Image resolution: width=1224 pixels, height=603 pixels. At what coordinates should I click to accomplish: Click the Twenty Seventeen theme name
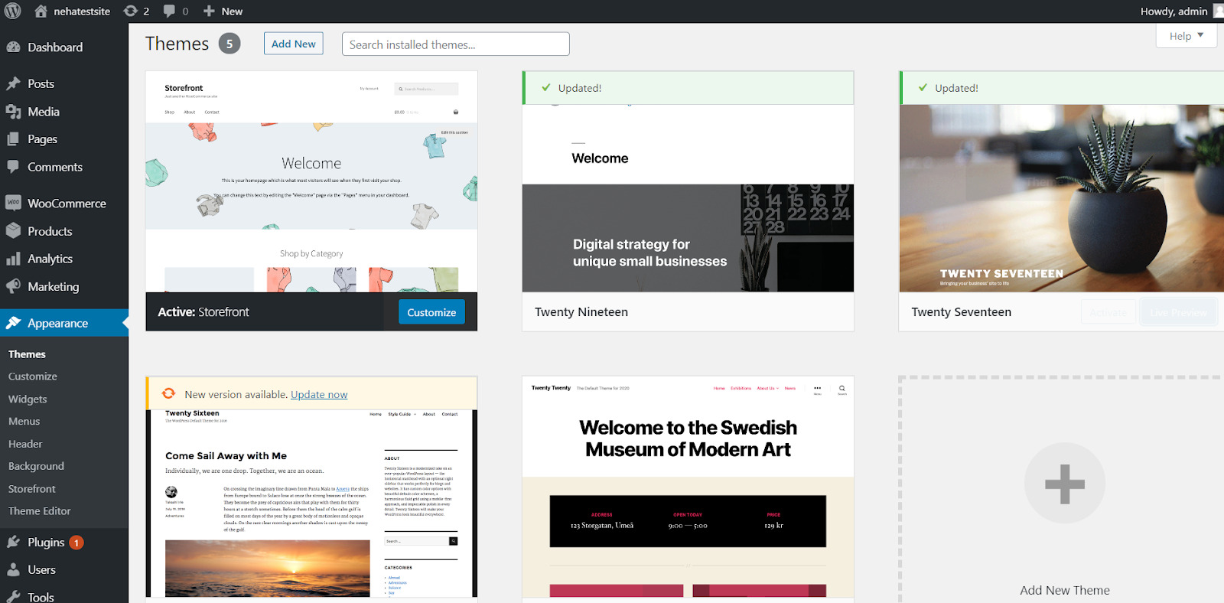(x=962, y=312)
